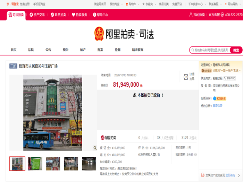Viewport: 243px width, 182px height.
Task: Select the fifth thumbnail image
Action: [x=89, y=164]
